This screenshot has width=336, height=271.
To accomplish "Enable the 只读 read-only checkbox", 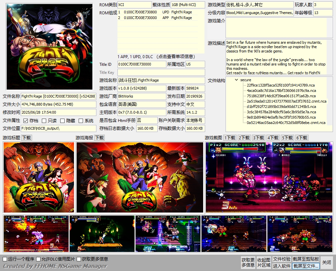I will pos(44,121).
